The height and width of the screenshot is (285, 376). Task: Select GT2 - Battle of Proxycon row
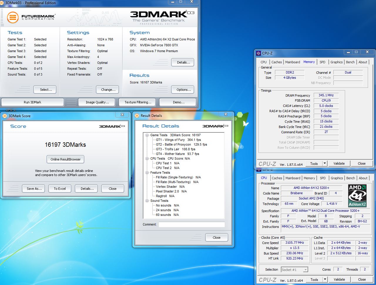[181, 144]
